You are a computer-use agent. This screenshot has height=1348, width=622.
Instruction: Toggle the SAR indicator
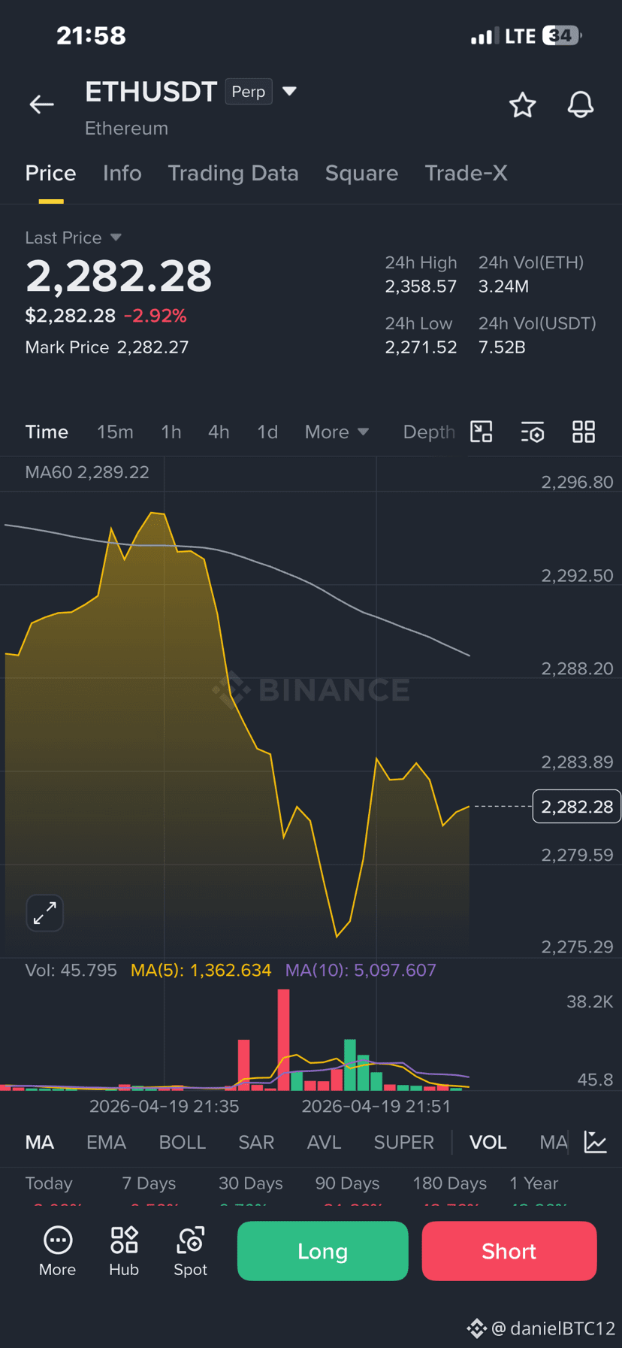pos(256,1143)
